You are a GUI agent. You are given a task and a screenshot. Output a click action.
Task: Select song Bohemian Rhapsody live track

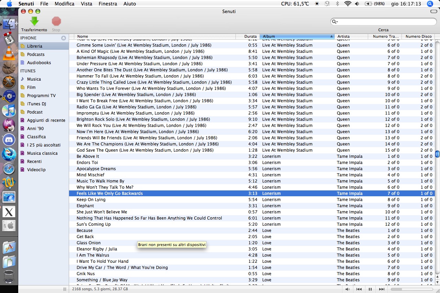tap(252, 58)
